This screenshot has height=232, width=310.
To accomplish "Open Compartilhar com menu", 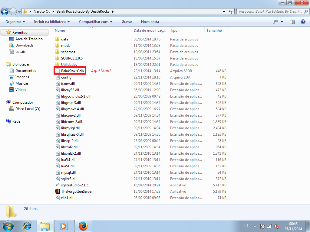I will [x=96, y=22].
